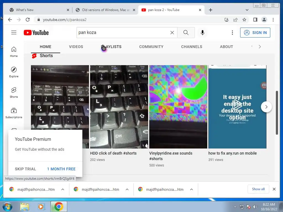Open Windows Explorer from the taskbar
283x212 pixels.
tap(25, 207)
